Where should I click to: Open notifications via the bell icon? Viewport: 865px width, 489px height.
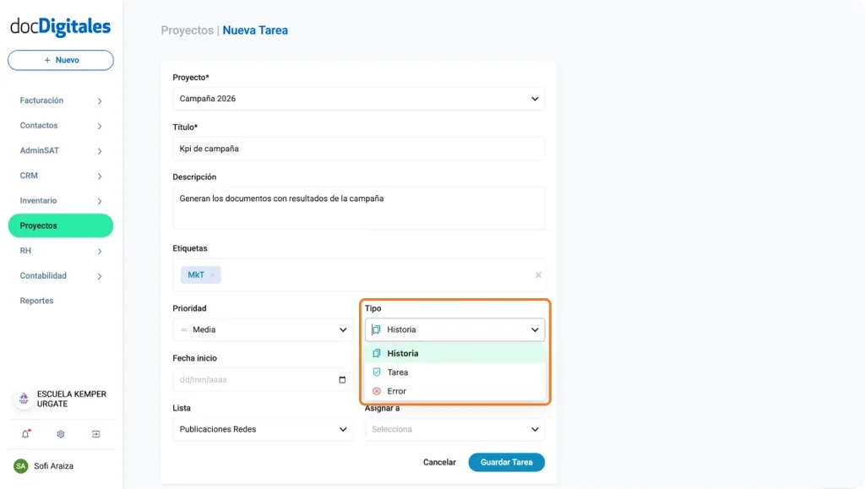[x=25, y=434]
